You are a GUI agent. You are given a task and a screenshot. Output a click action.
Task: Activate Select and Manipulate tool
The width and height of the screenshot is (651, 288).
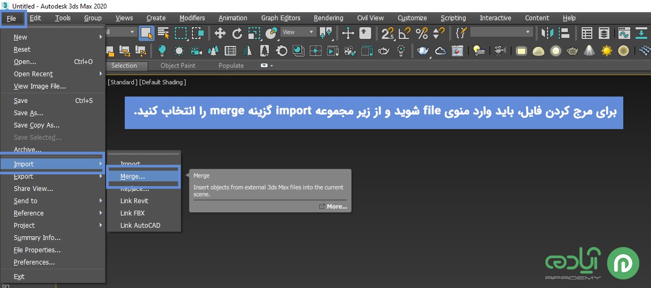coord(348,33)
